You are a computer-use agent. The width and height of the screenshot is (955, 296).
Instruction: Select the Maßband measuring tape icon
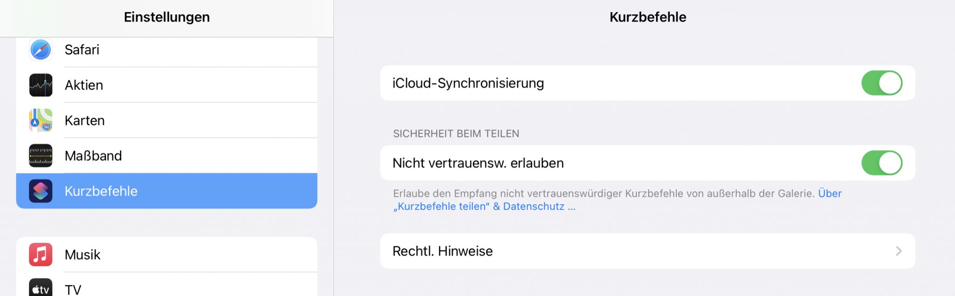[41, 155]
